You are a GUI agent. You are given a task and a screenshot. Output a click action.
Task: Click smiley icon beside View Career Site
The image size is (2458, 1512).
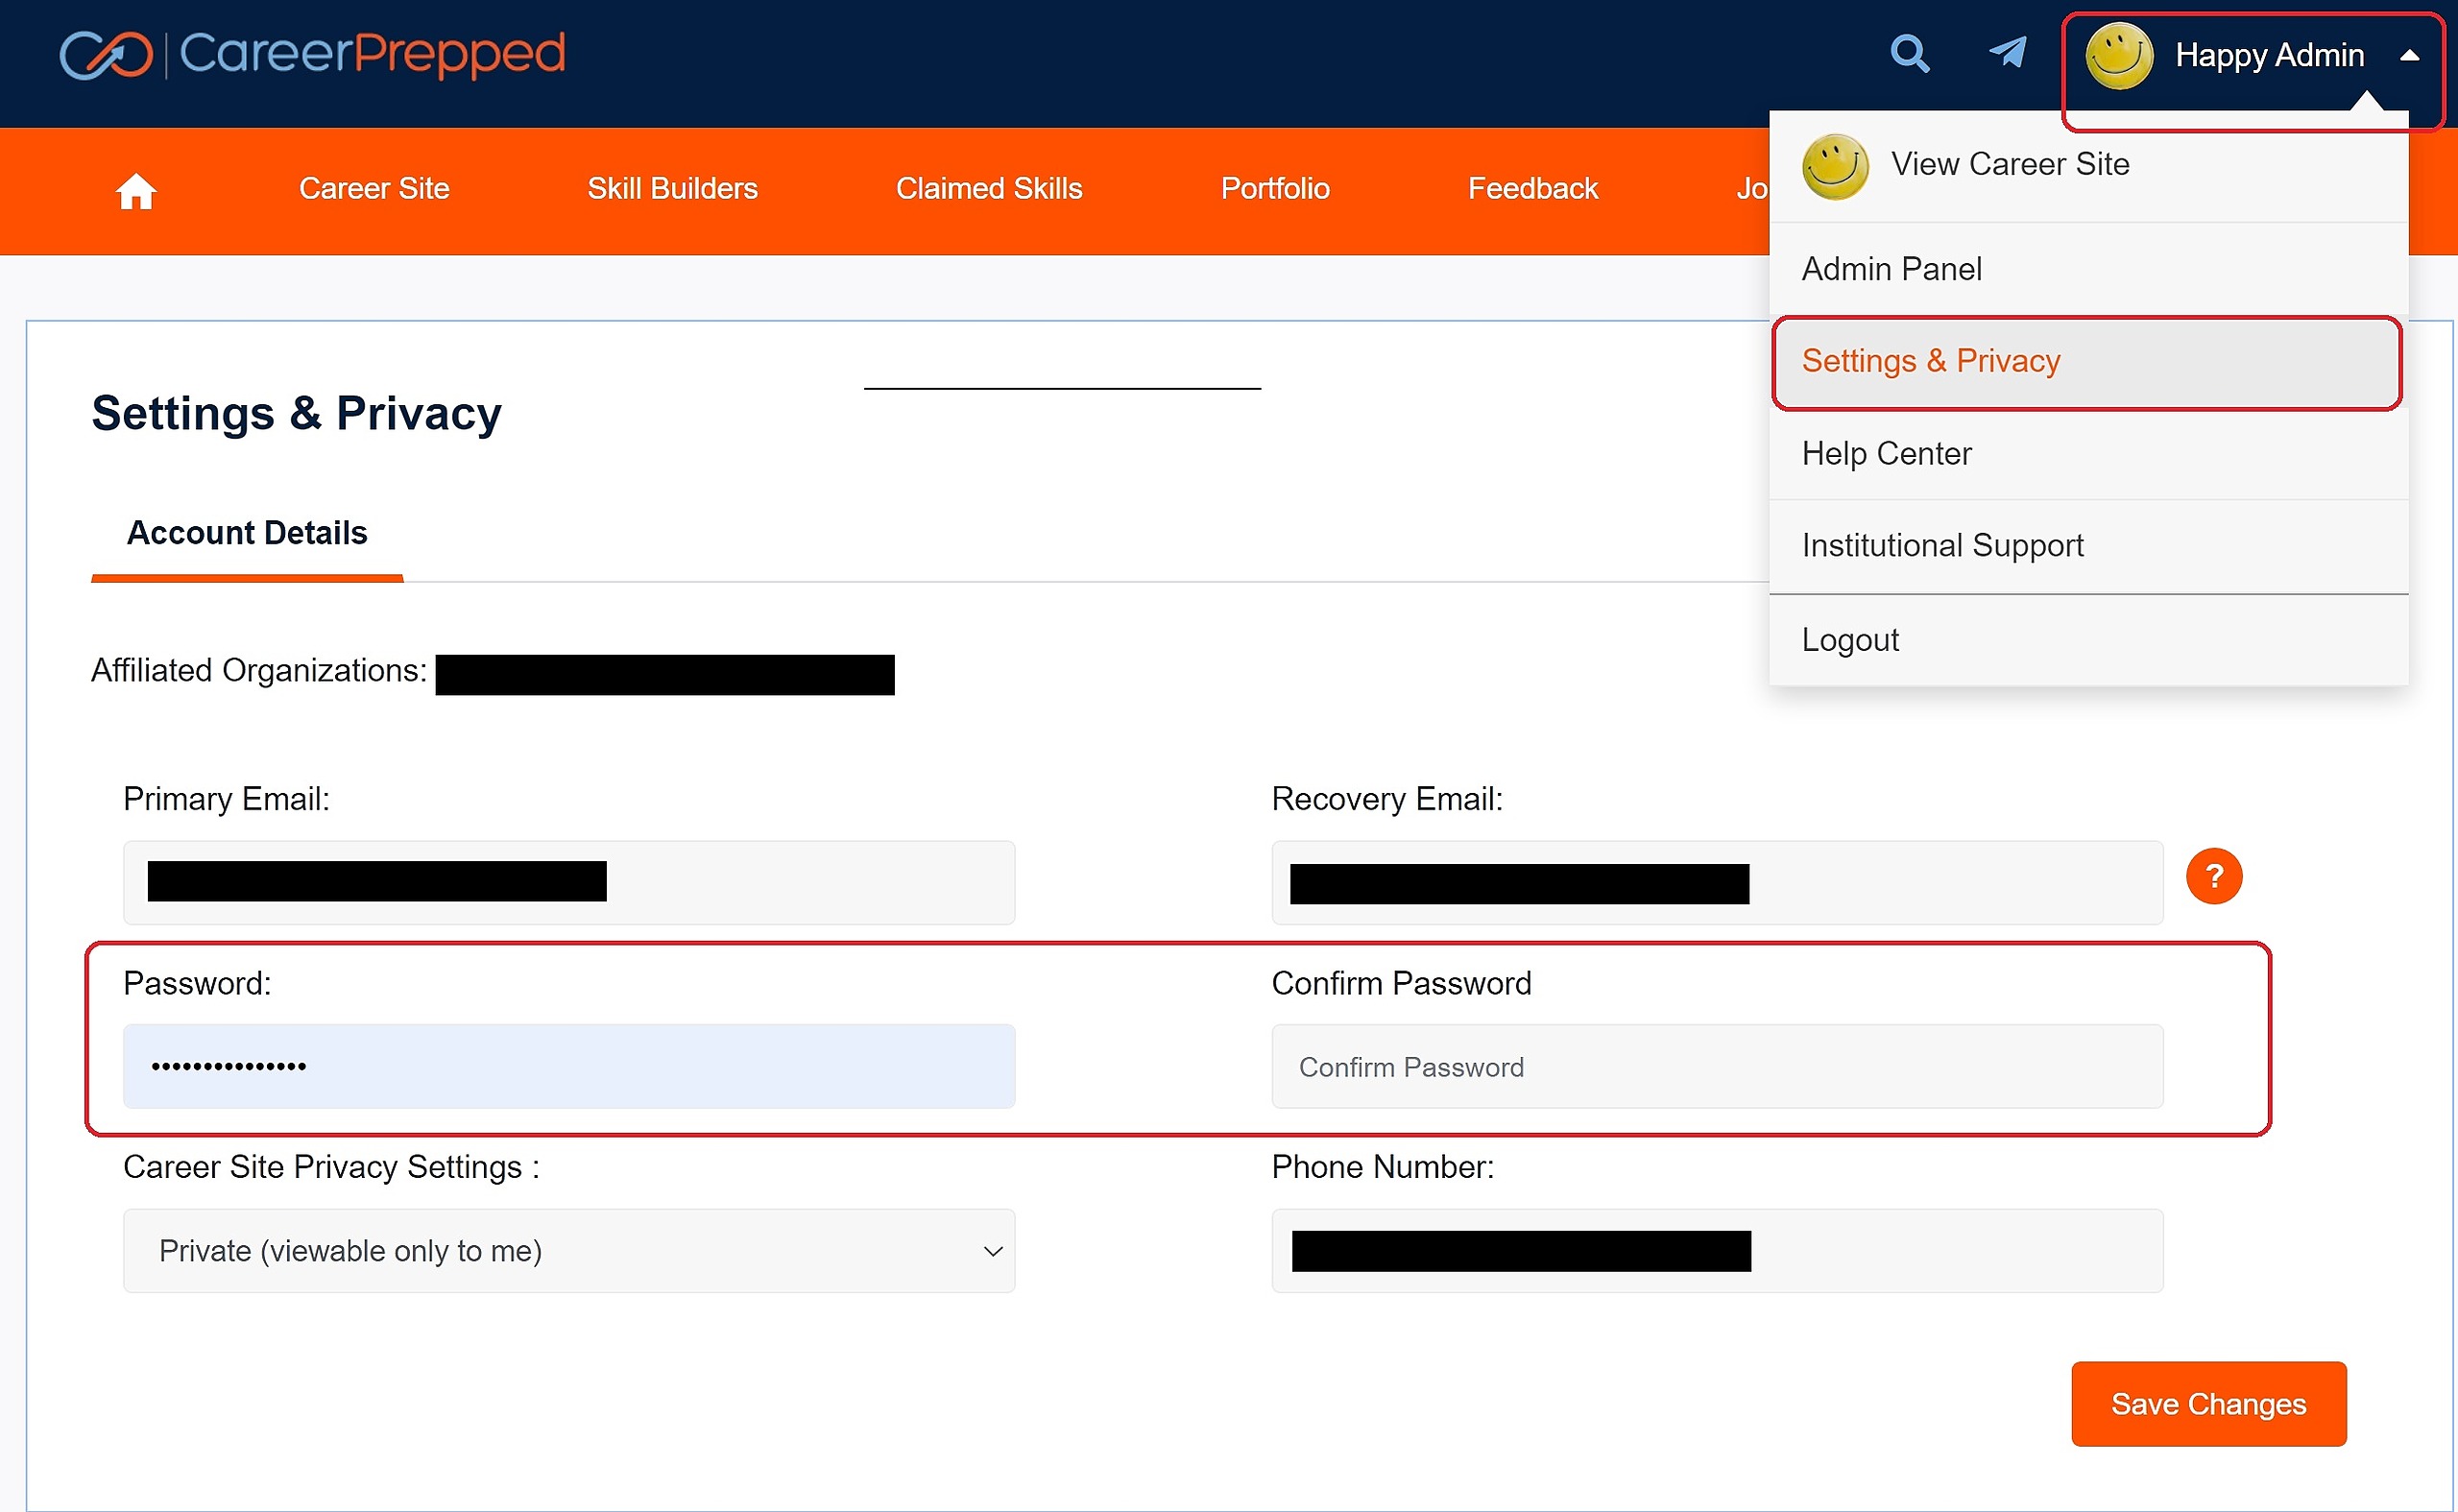(x=1834, y=166)
